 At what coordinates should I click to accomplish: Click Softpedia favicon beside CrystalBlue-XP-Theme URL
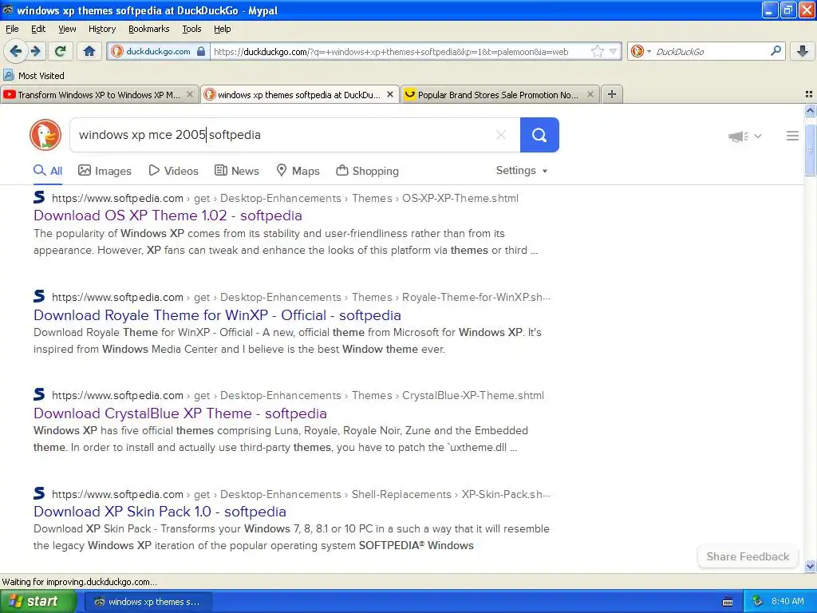click(x=39, y=394)
